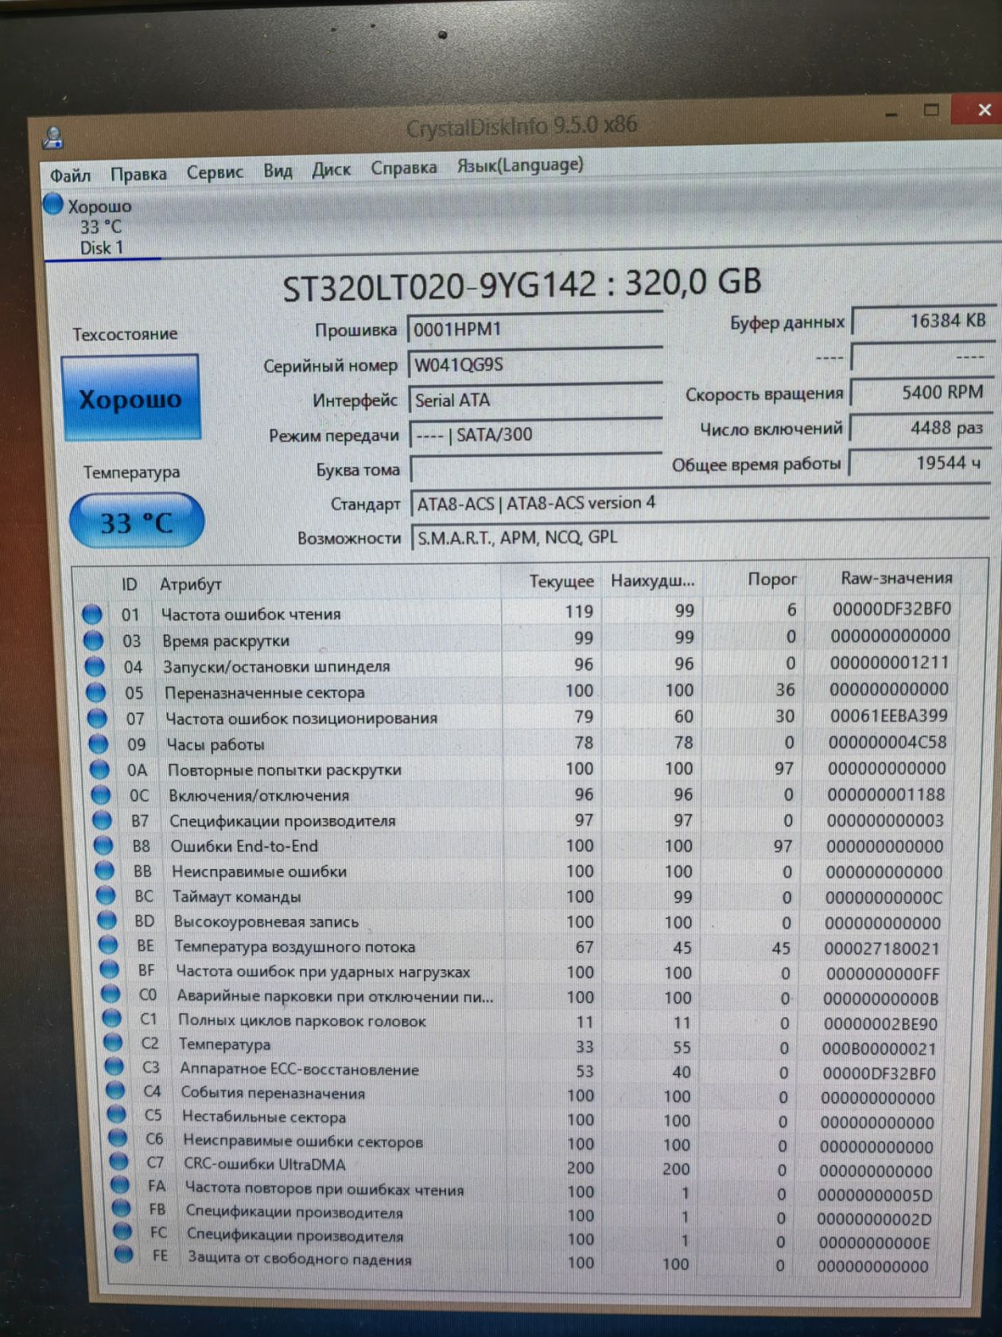Click the status icon for attribute 01 row
1002x1337 pixels.
click(92, 614)
